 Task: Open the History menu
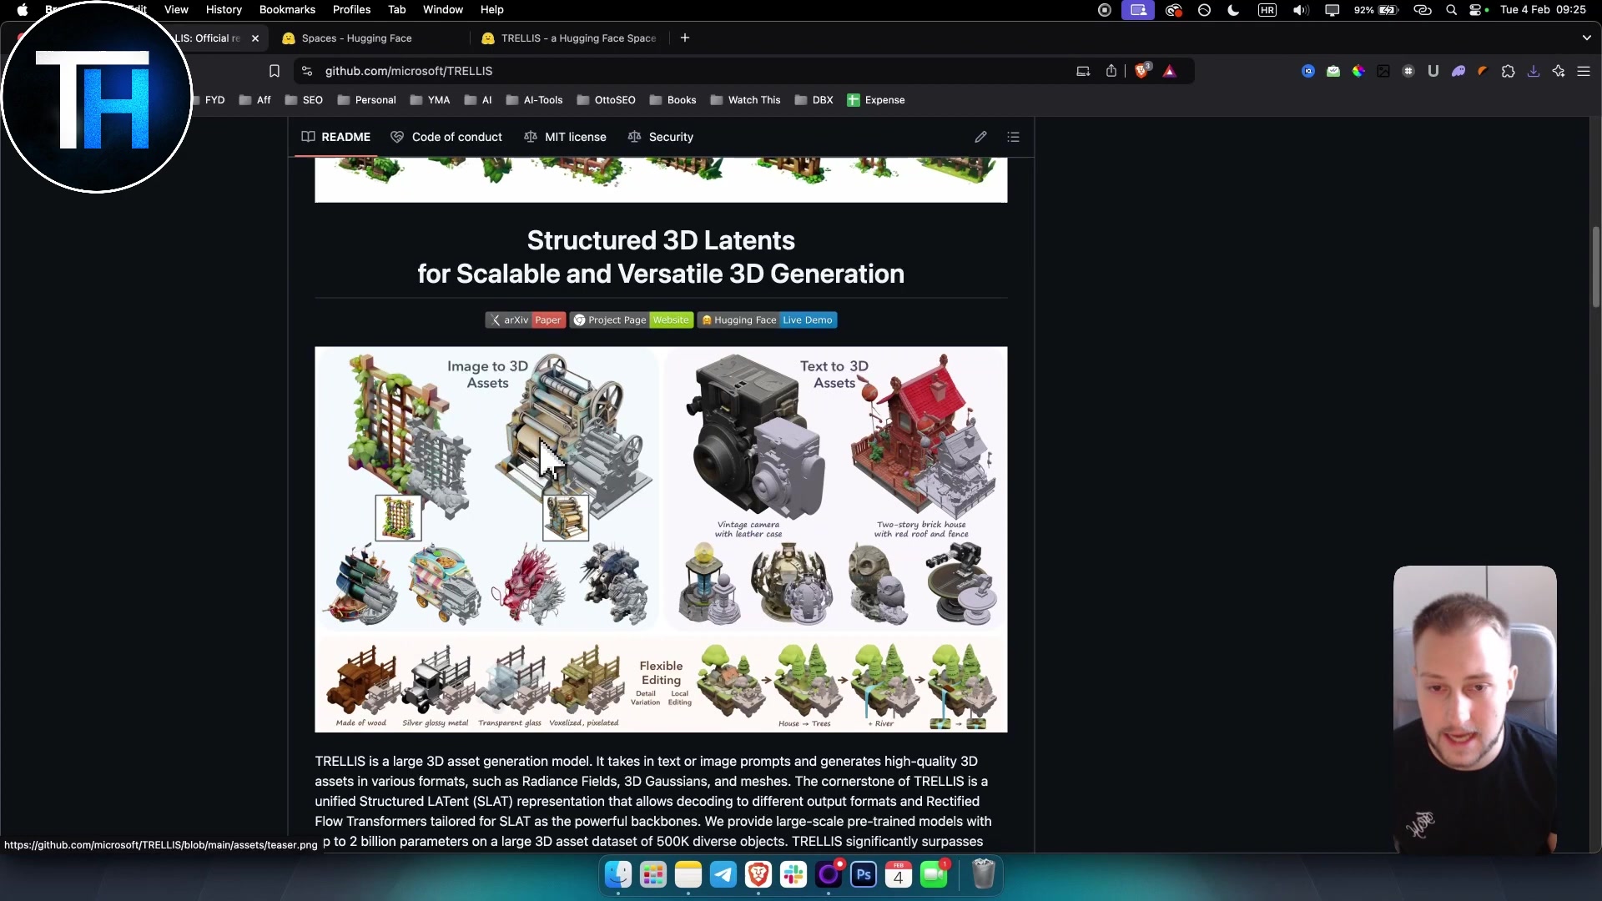[224, 10]
